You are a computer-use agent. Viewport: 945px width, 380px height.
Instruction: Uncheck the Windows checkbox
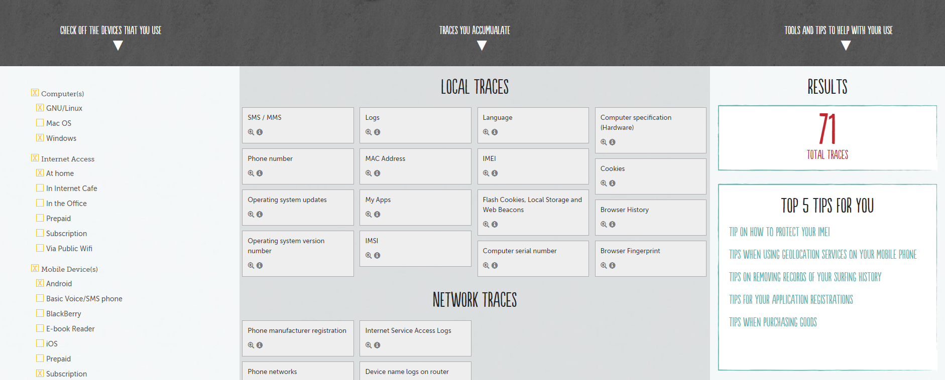click(40, 138)
